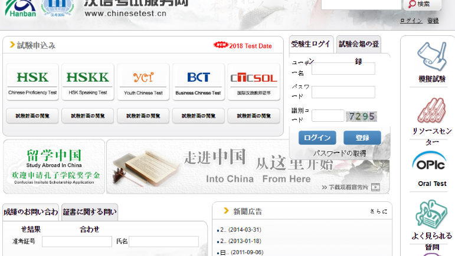Switch to the 証書に関する問い合わせ tab
This screenshot has height=256, width=455.
coord(90,212)
